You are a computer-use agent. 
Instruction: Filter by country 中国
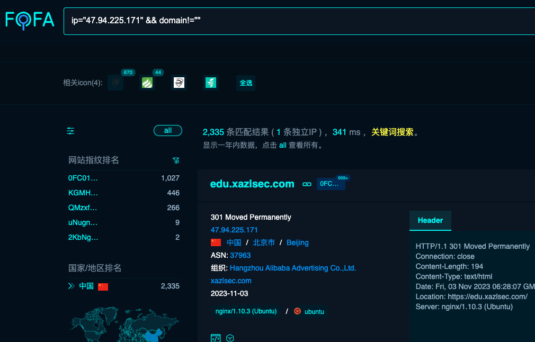pos(86,286)
